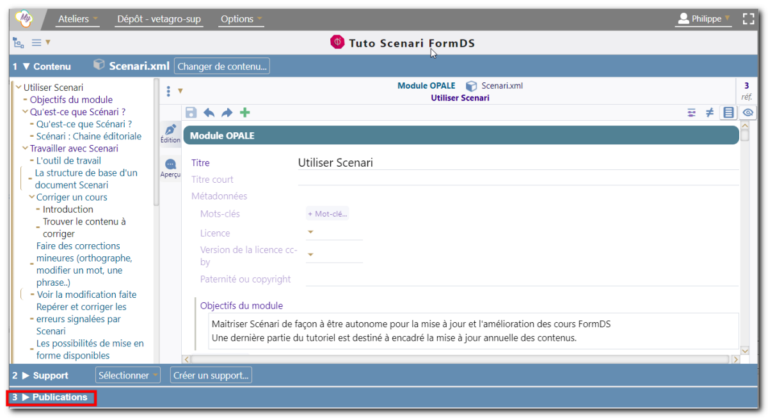Select Voir la modification faite item
This screenshot has width=768, height=418.
[x=86, y=295]
